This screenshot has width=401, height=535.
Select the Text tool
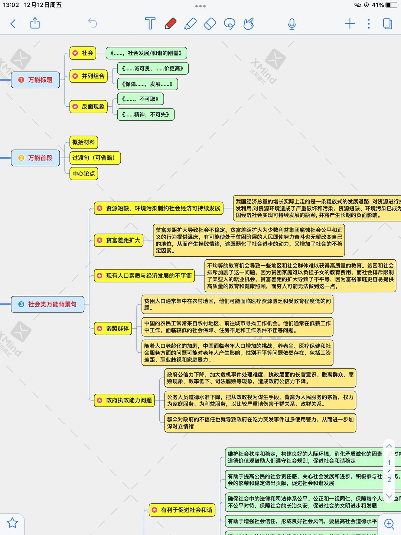pyautogui.click(x=150, y=23)
